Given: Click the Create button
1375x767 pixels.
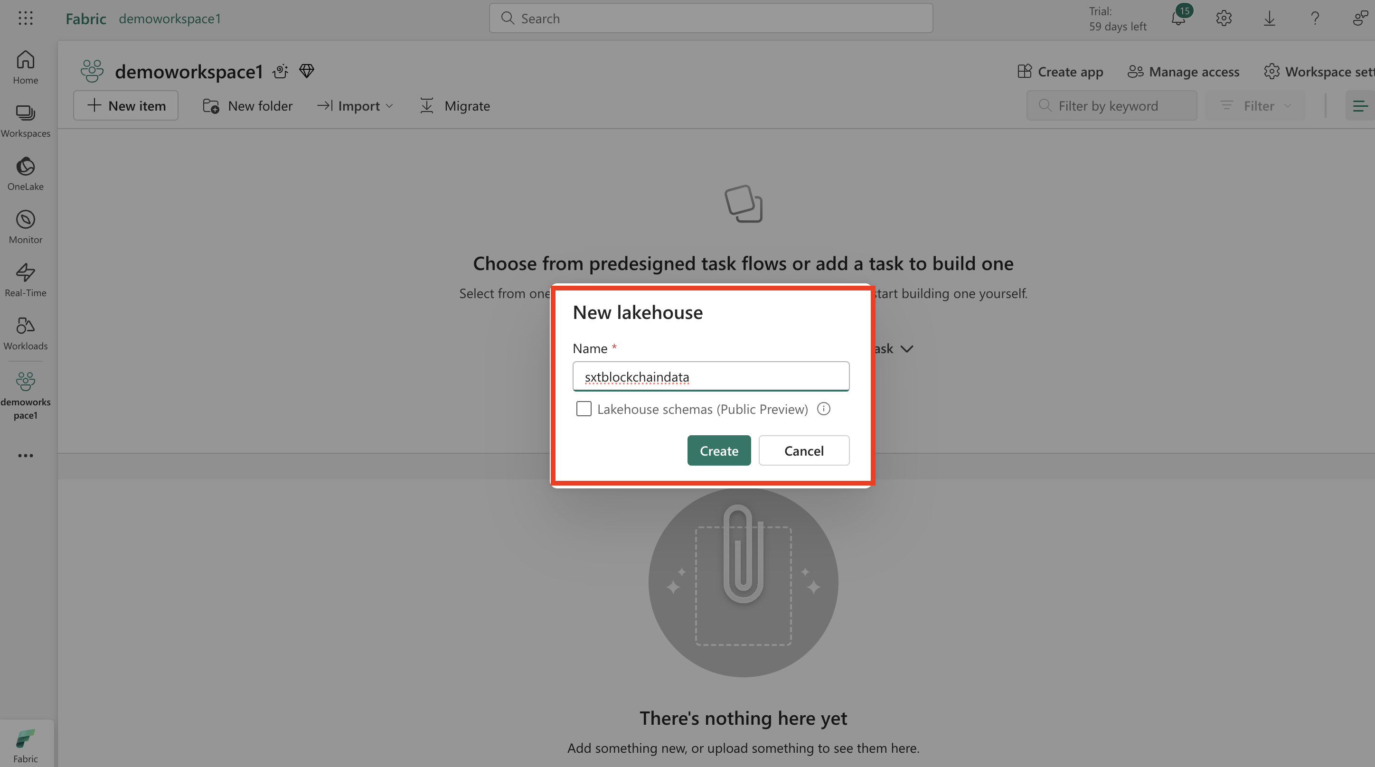Looking at the screenshot, I should click(718, 450).
